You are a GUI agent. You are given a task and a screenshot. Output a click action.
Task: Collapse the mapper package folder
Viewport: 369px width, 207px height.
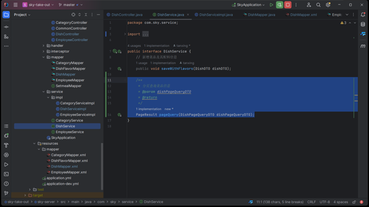point(44,57)
